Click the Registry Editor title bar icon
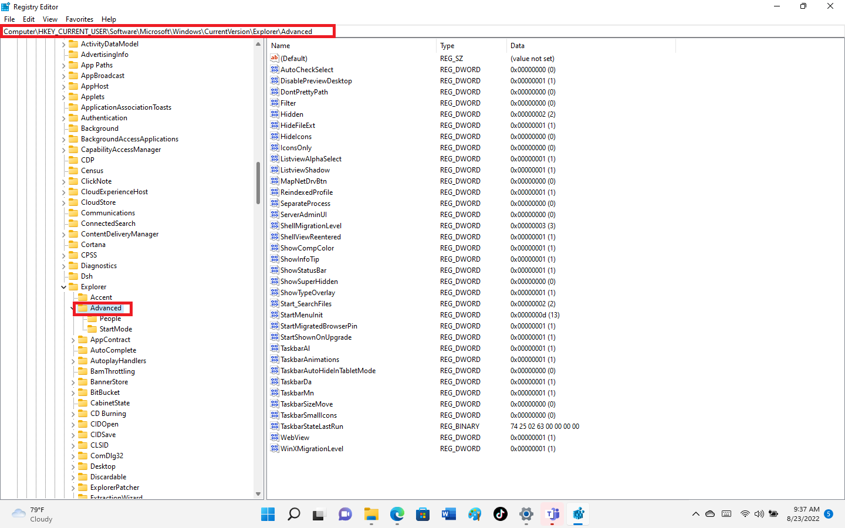845x528 pixels. (x=6, y=7)
